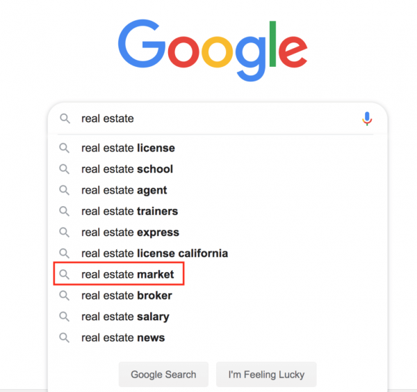Select the "real estate license" suggestion
Viewport: 417px width, 392px height.
pyautogui.click(x=128, y=148)
